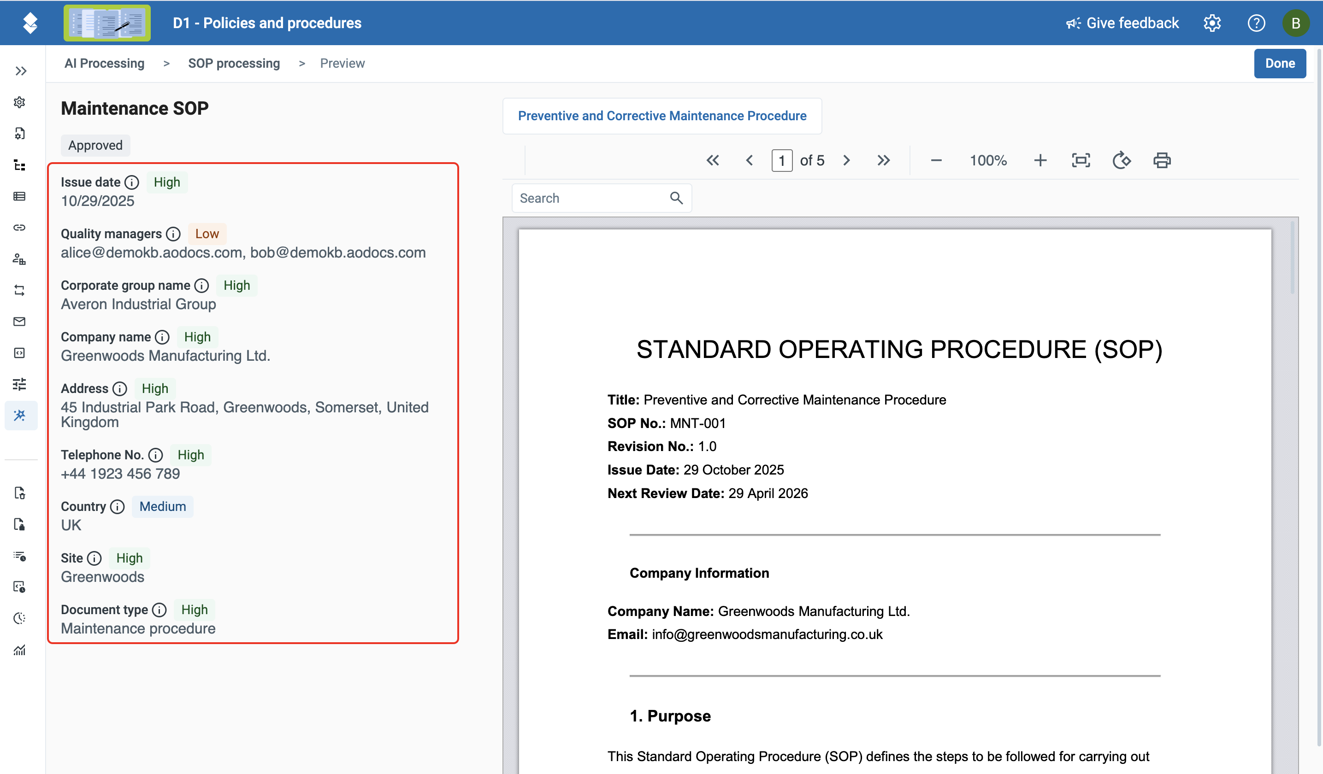The width and height of the screenshot is (1323, 774).
Task: Rotate the document with the rotate icon
Action: [1122, 160]
